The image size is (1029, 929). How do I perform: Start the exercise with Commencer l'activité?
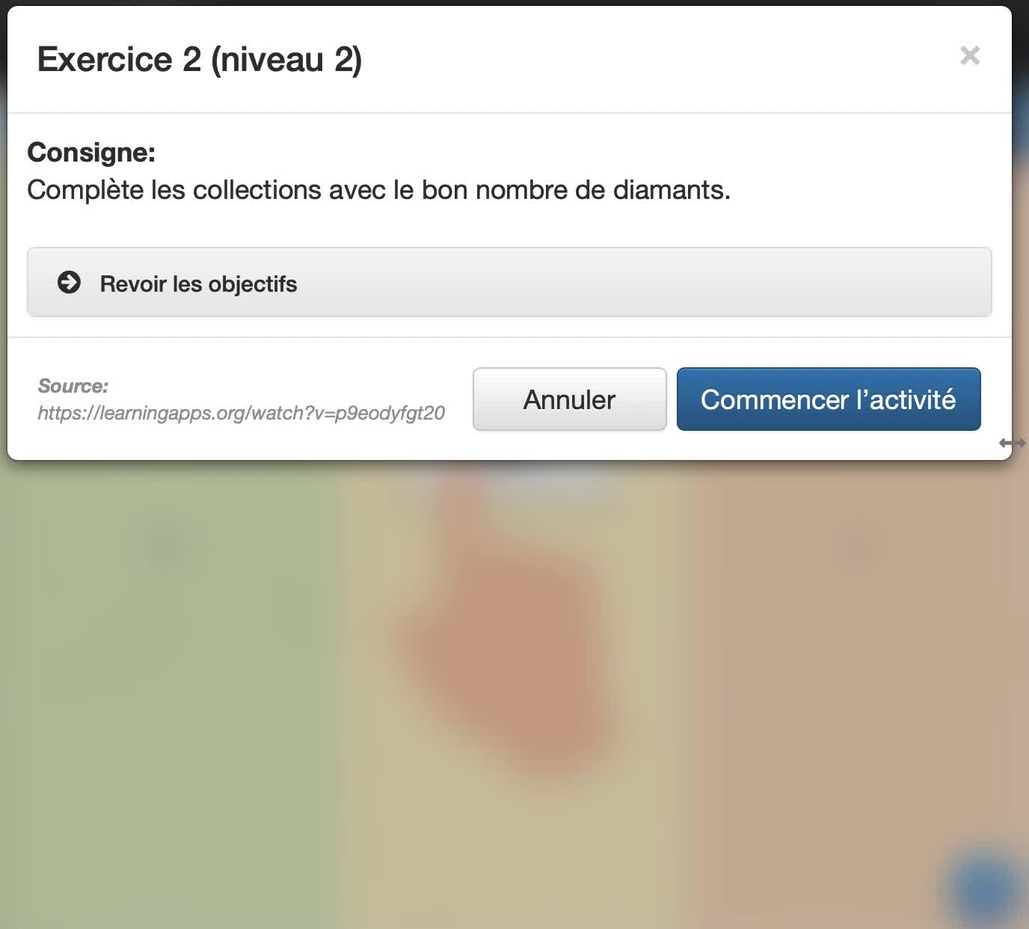click(x=829, y=399)
